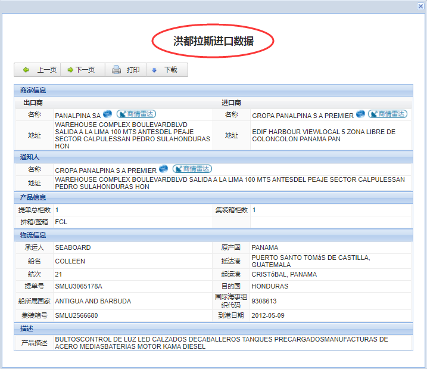
Task: Click the globe icon beside the importer name
Action: coord(360,114)
